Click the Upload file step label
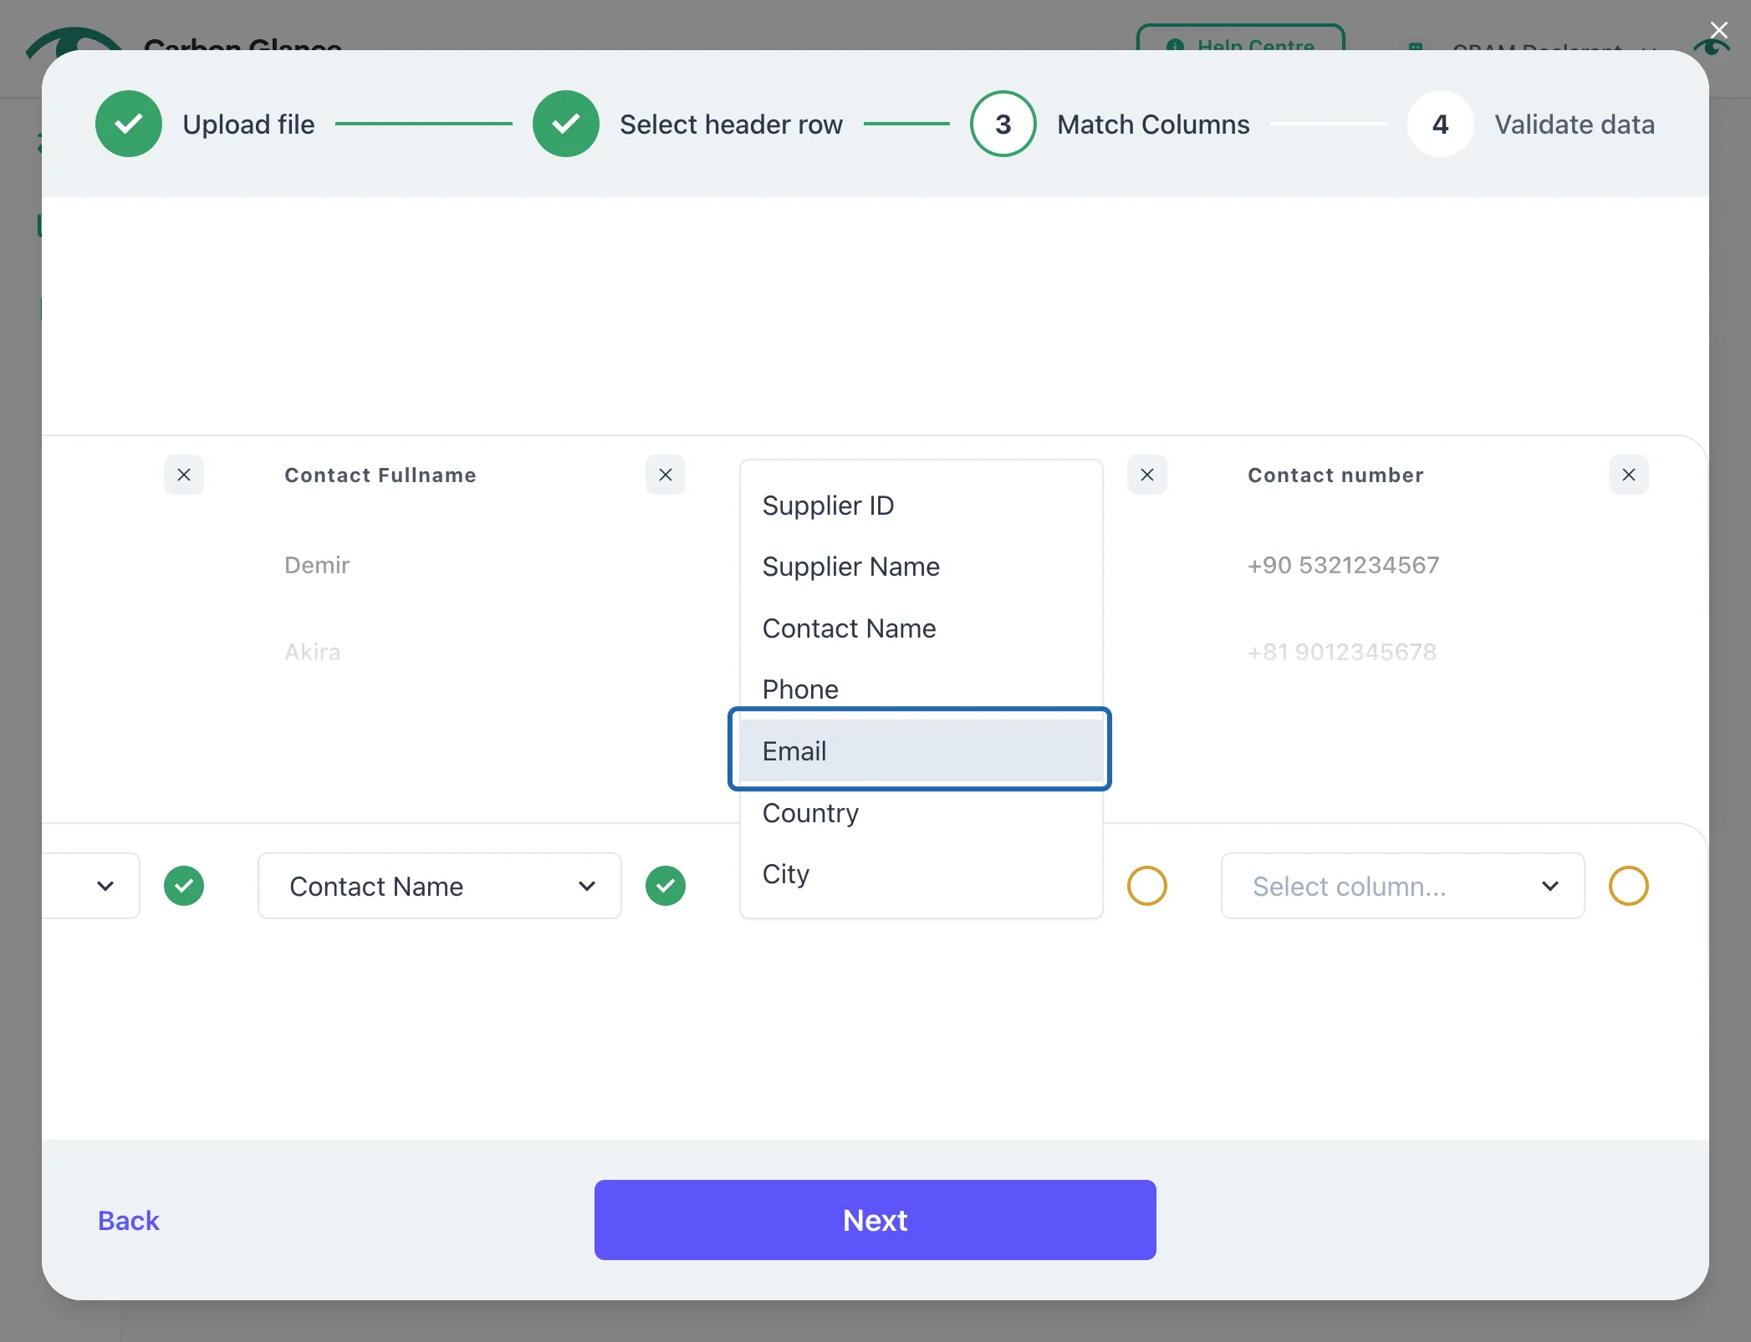1751x1342 pixels. 248,124
